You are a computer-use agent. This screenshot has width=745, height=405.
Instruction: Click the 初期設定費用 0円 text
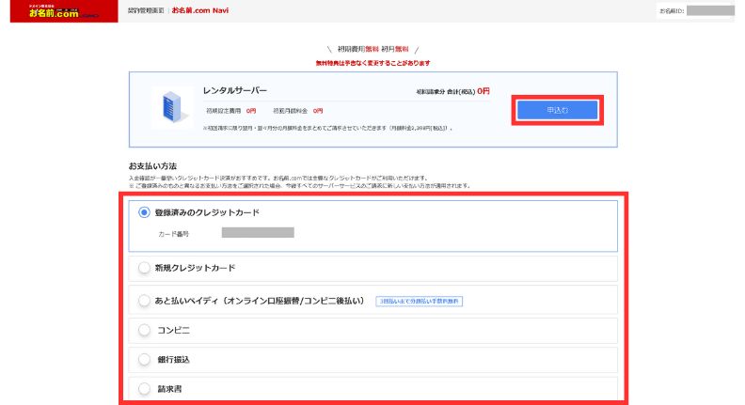pyautogui.click(x=230, y=111)
